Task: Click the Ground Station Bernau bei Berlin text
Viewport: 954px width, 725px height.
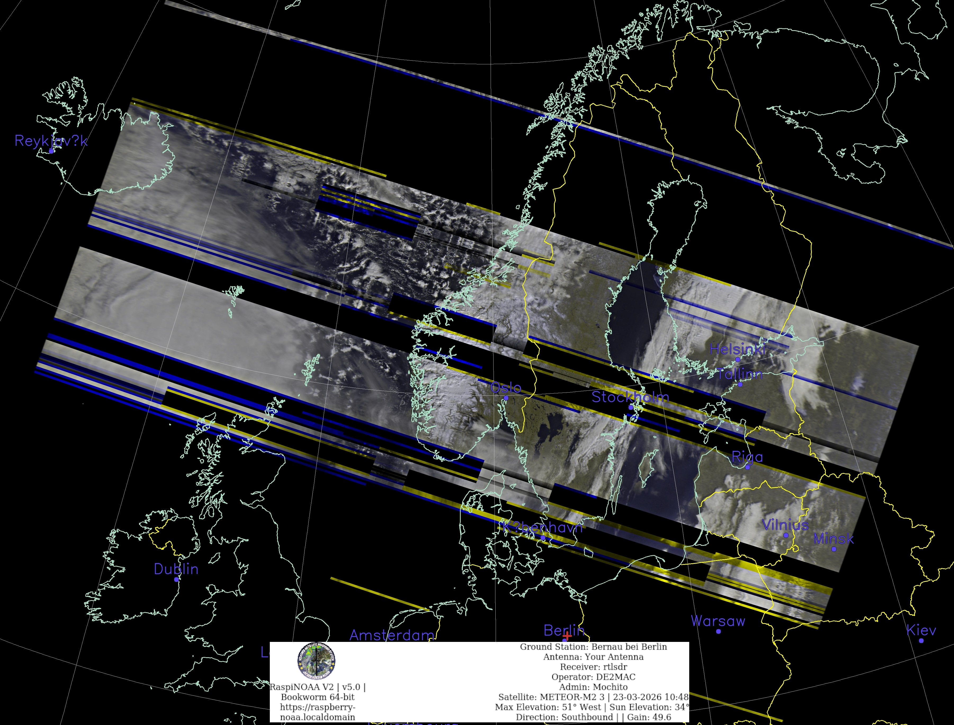Action: pos(593,646)
